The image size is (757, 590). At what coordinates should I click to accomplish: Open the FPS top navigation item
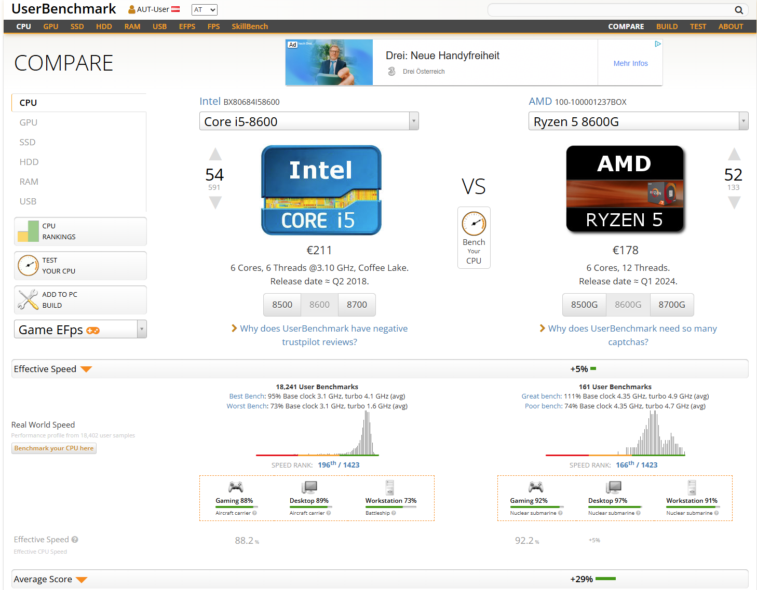[214, 26]
